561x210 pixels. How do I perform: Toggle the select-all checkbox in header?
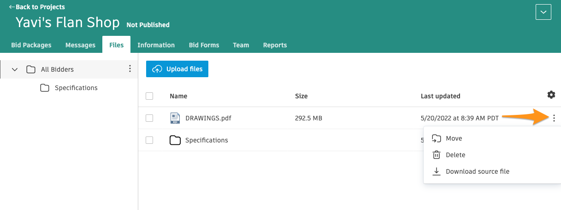pyautogui.click(x=149, y=96)
